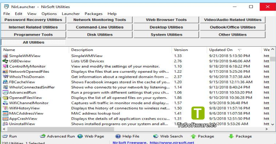Go to previous Package with up arrow
The image size is (276, 144).
click(x=203, y=136)
